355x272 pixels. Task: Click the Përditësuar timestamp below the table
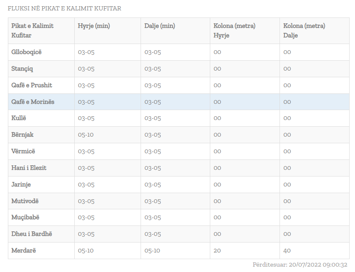(x=300, y=265)
